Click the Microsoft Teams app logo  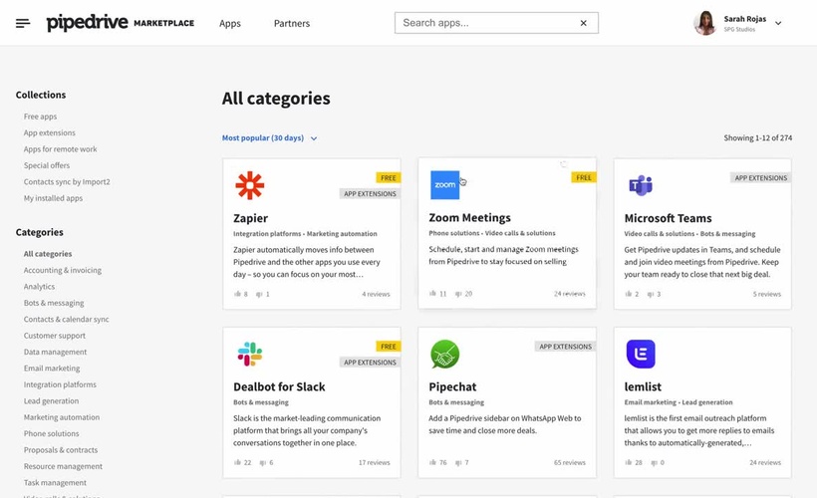coord(640,185)
